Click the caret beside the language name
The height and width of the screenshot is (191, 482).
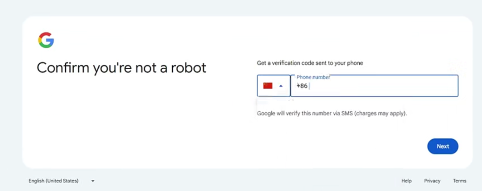(x=93, y=181)
